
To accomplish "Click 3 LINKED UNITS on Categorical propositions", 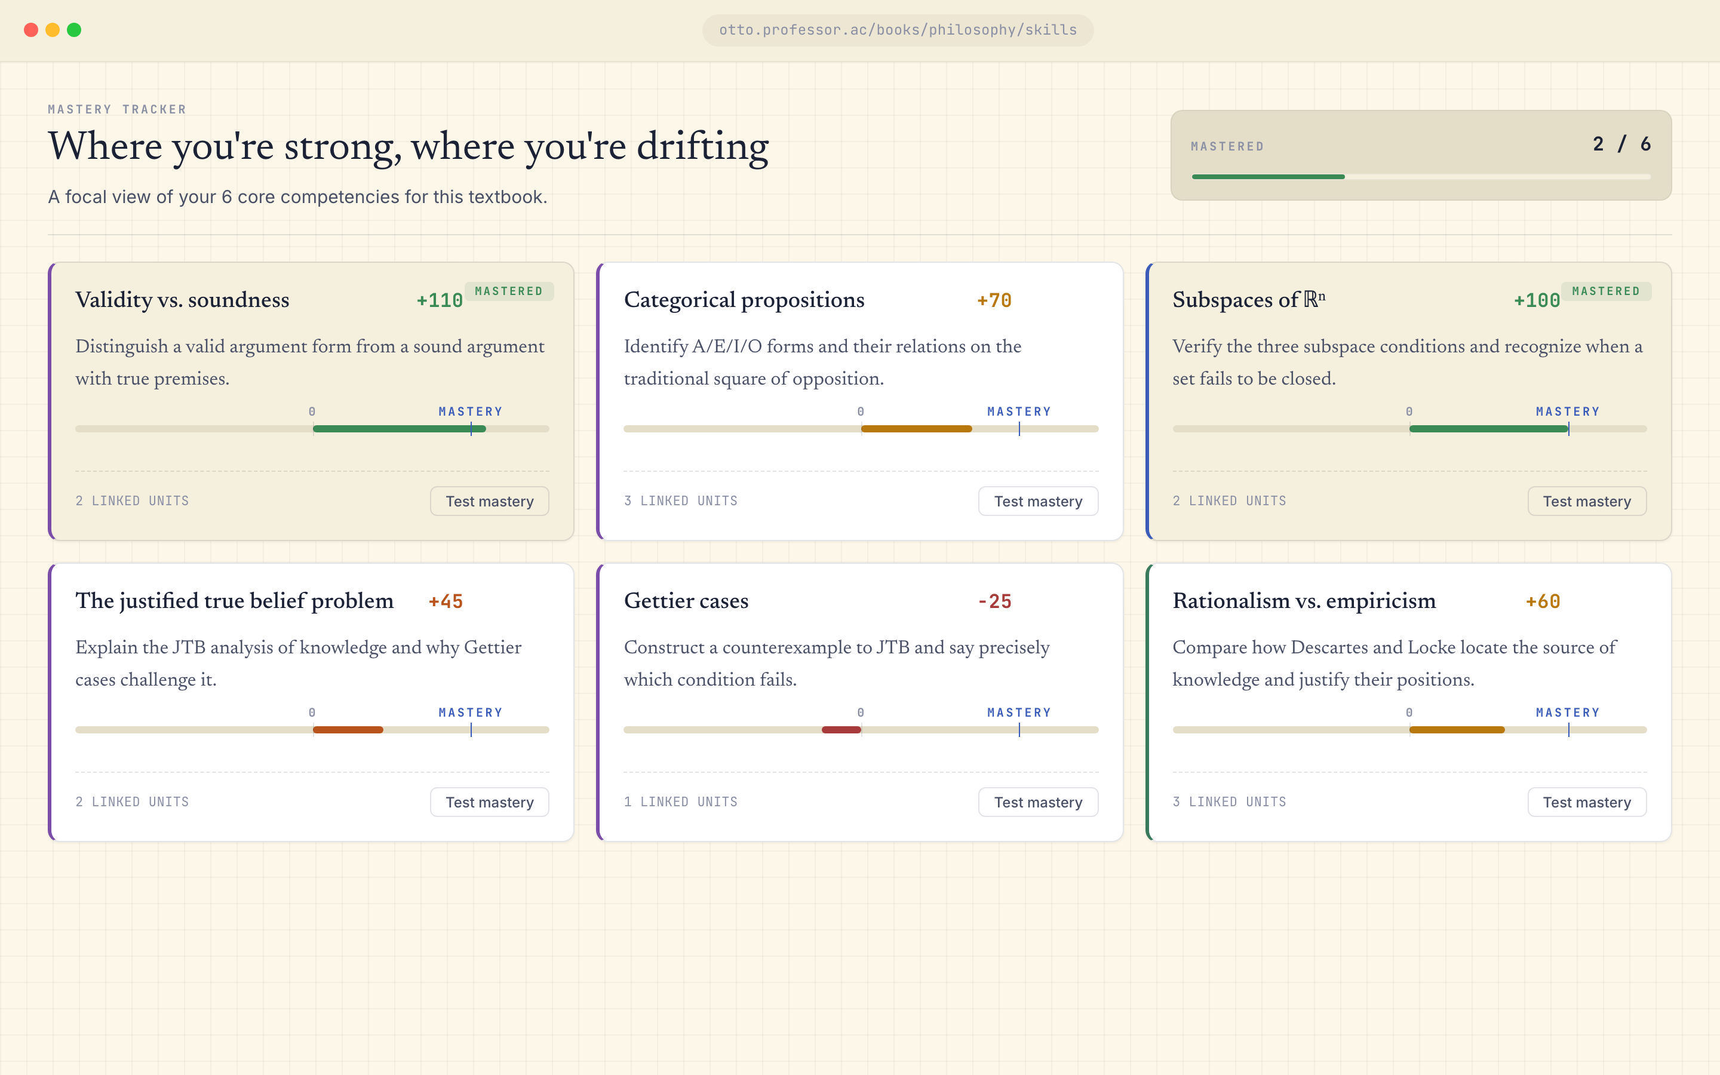I will [x=681, y=500].
